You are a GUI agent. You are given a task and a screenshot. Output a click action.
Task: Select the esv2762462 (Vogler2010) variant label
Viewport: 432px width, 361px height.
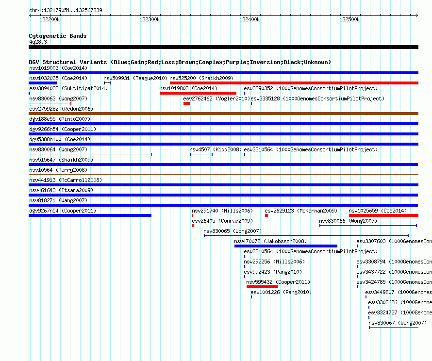(x=216, y=98)
